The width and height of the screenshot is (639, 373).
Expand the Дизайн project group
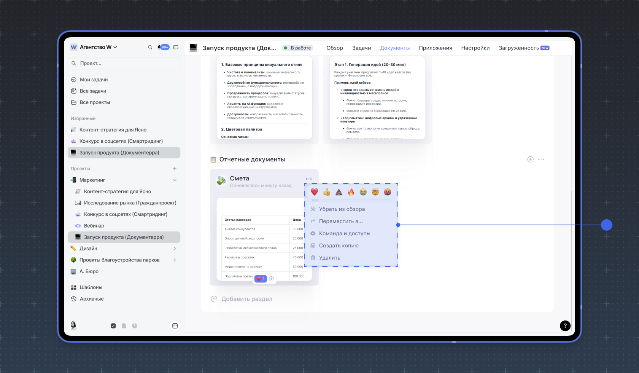point(175,249)
